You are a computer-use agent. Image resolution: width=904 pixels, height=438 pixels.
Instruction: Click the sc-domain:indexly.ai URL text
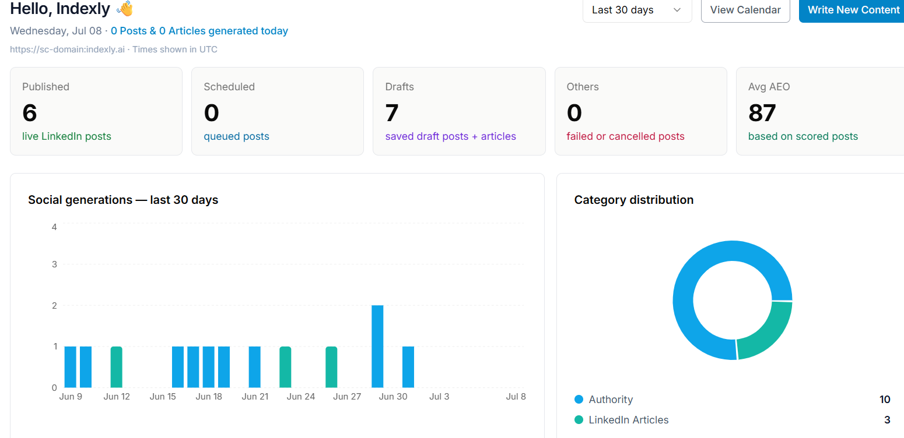pos(67,50)
